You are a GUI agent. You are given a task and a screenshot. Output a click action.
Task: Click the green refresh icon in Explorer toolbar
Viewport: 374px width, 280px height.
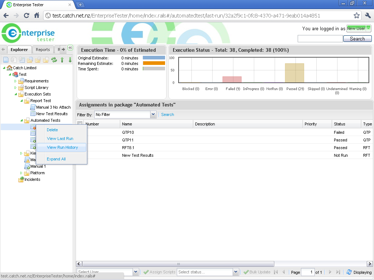pyautogui.click(x=54, y=60)
